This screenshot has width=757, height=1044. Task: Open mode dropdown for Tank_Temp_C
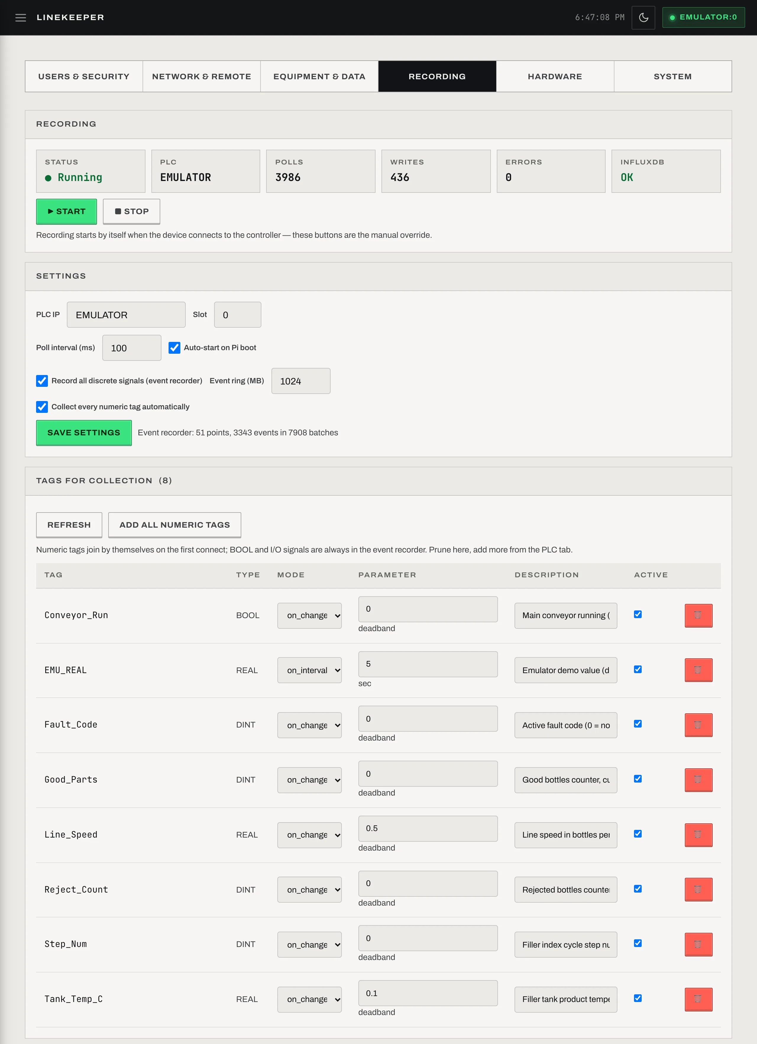click(309, 999)
